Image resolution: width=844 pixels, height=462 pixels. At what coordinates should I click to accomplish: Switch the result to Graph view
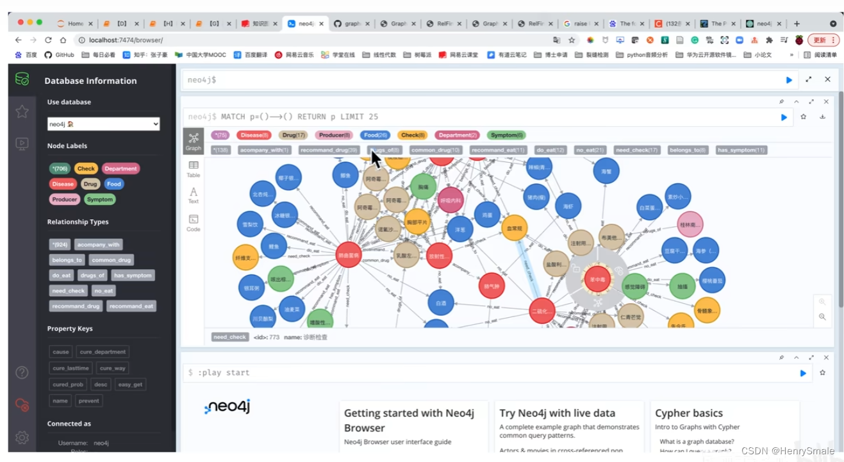click(x=193, y=142)
